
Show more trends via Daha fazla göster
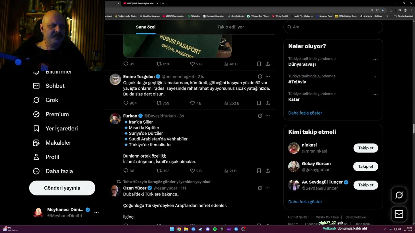point(305,113)
